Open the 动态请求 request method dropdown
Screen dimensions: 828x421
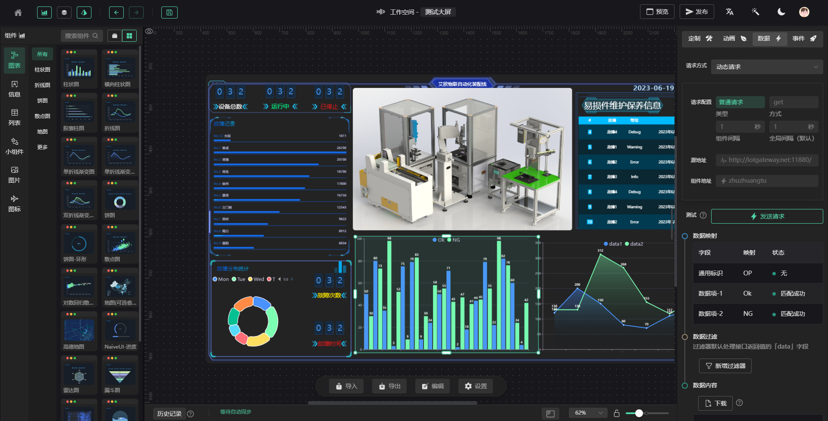(x=767, y=67)
